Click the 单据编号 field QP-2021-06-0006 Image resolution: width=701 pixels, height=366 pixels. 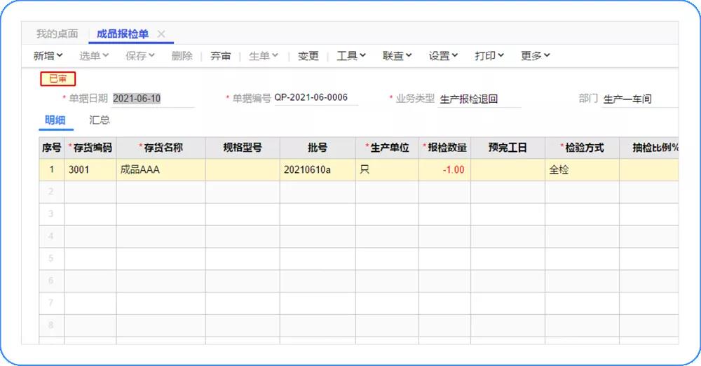tap(315, 98)
